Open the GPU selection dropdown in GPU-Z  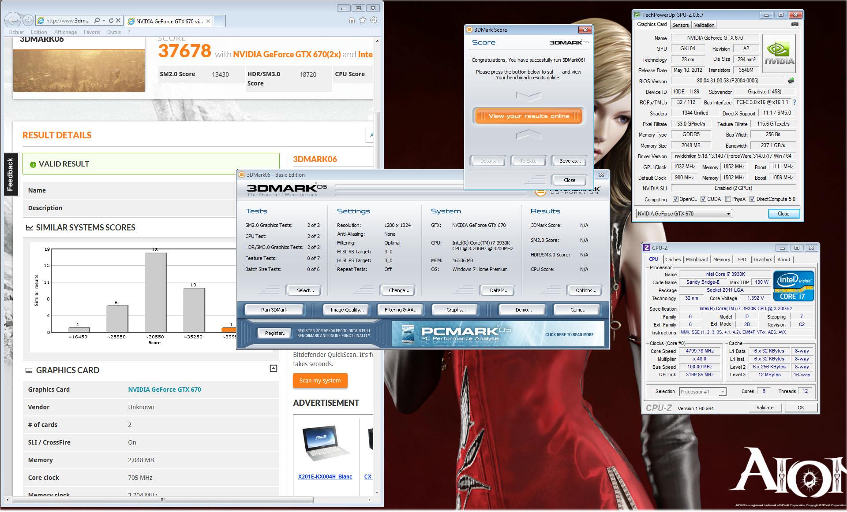coord(684,214)
